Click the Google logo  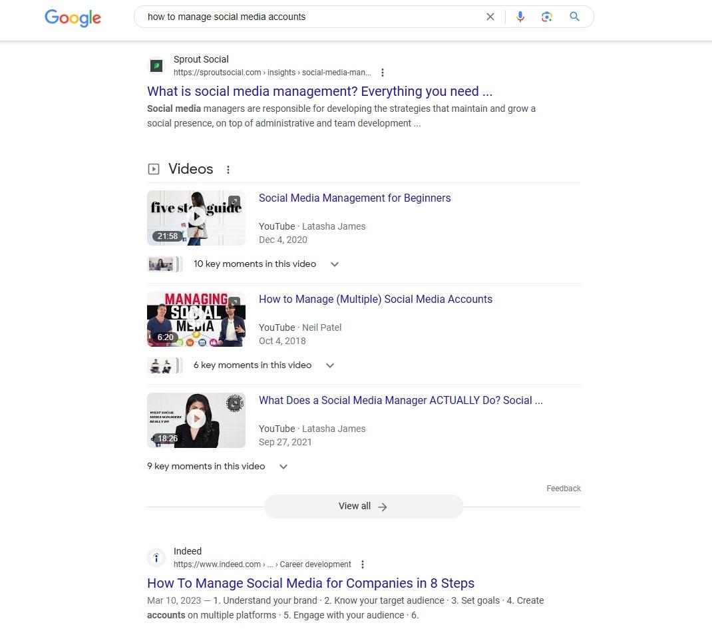click(73, 18)
